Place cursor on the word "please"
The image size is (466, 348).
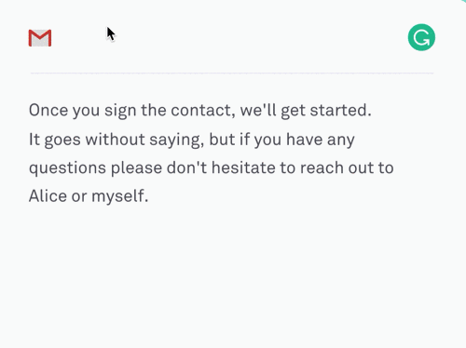tap(136, 168)
